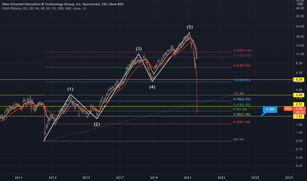This screenshot has width=307, height=181.
Task: Click the 2017 label on time axis
Action: tap(120, 178)
